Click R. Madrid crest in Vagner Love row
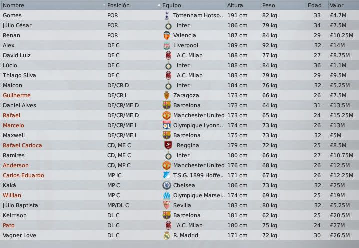The width and height of the screenshot is (359, 248). click(167, 235)
